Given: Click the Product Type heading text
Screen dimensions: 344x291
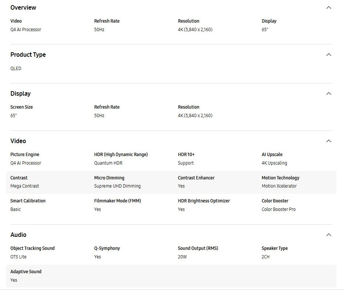Looking at the screenshot, I should (x=28, y=55).
